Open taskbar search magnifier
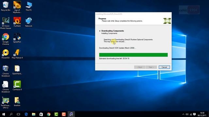The image size is (209, 117). (11, 114)
